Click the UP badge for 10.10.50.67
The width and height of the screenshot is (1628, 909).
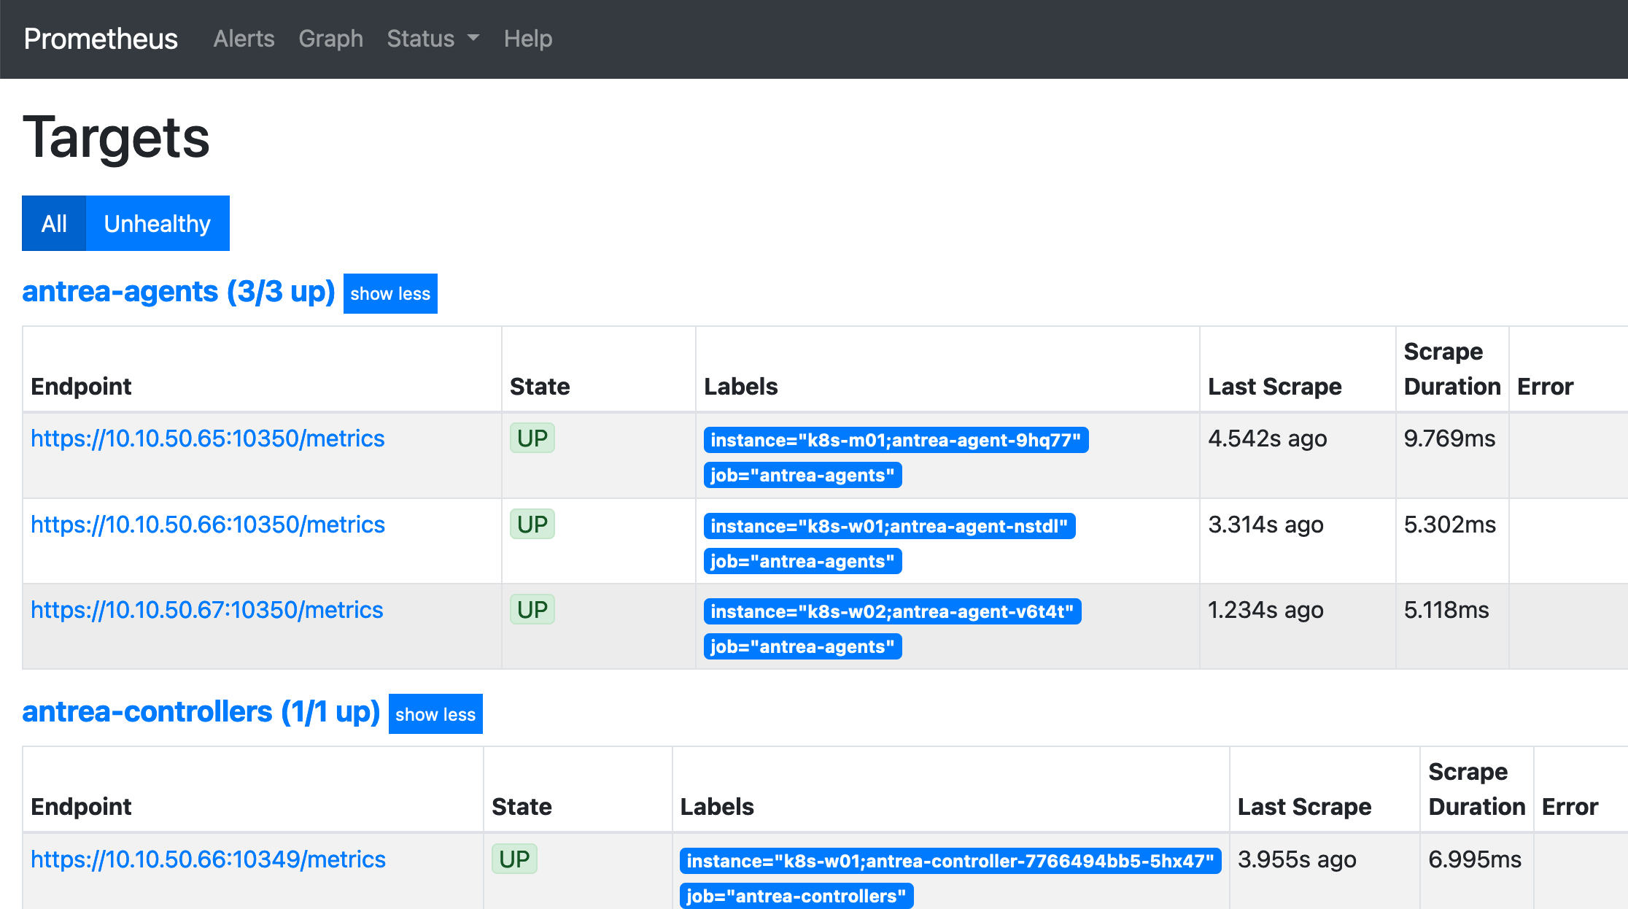coord(532,610)
